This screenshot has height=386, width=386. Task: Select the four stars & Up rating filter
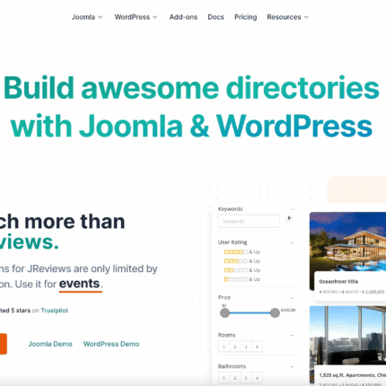(242, 252)
